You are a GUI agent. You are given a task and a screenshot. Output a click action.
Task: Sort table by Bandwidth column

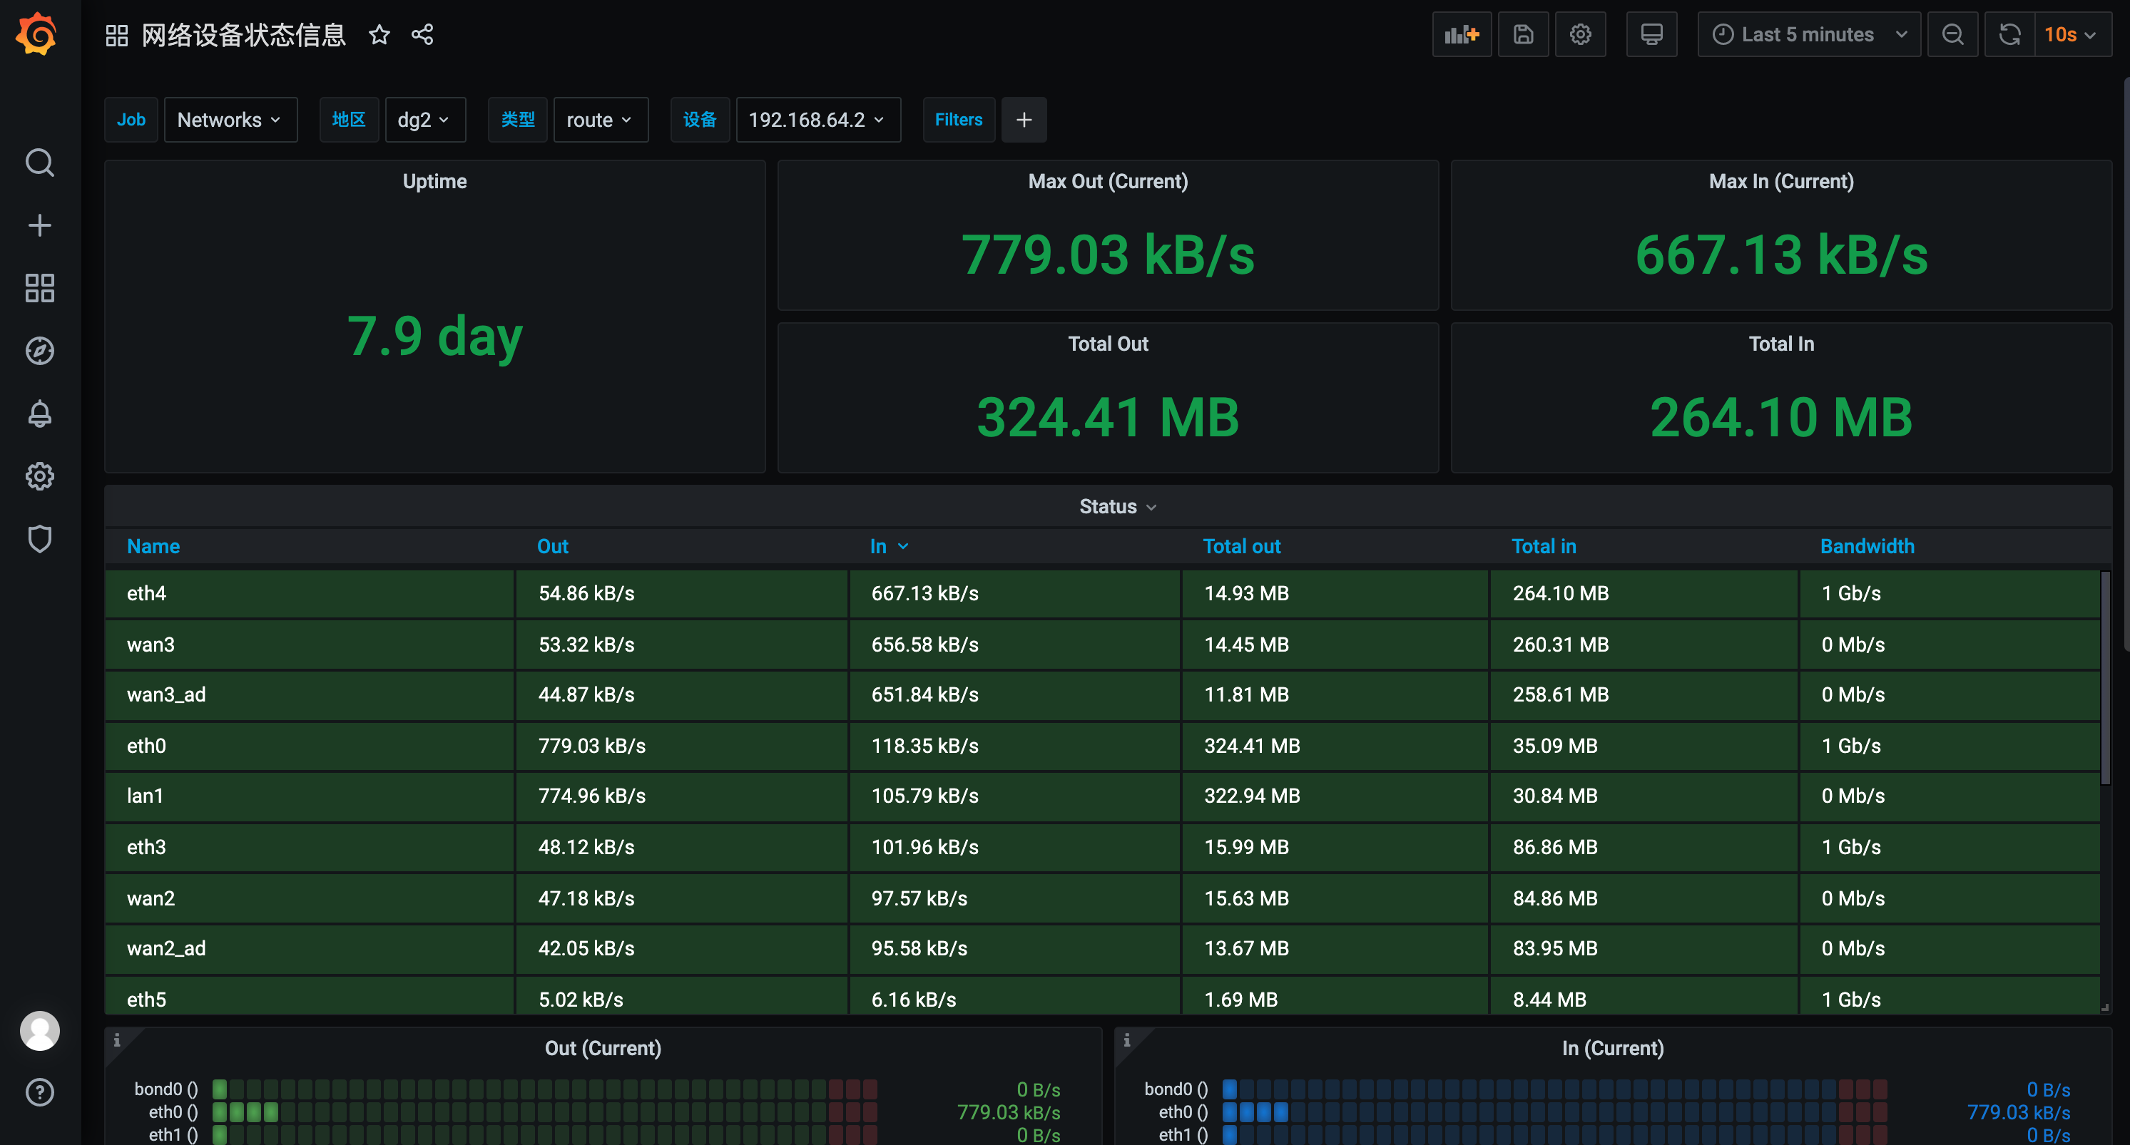click(1866, 546)
